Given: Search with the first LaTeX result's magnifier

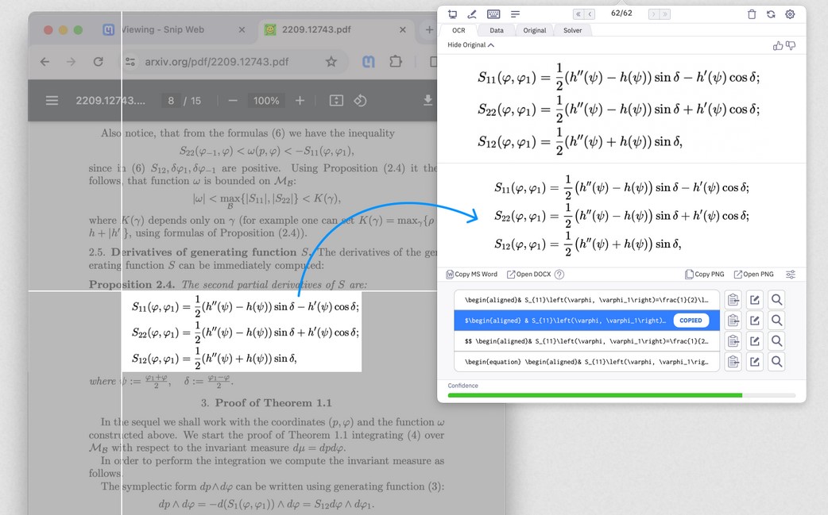Looking at the screenshot, I should click(x=776, y=300).
